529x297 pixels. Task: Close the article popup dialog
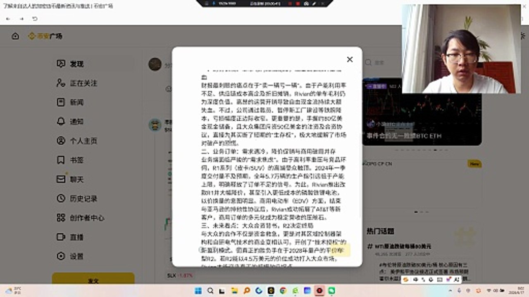[x=350, y=59]
